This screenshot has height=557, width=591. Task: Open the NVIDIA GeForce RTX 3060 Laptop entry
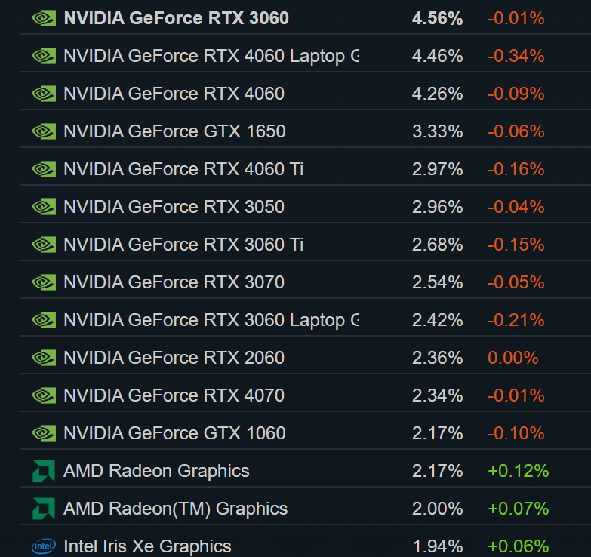point(211,320)
